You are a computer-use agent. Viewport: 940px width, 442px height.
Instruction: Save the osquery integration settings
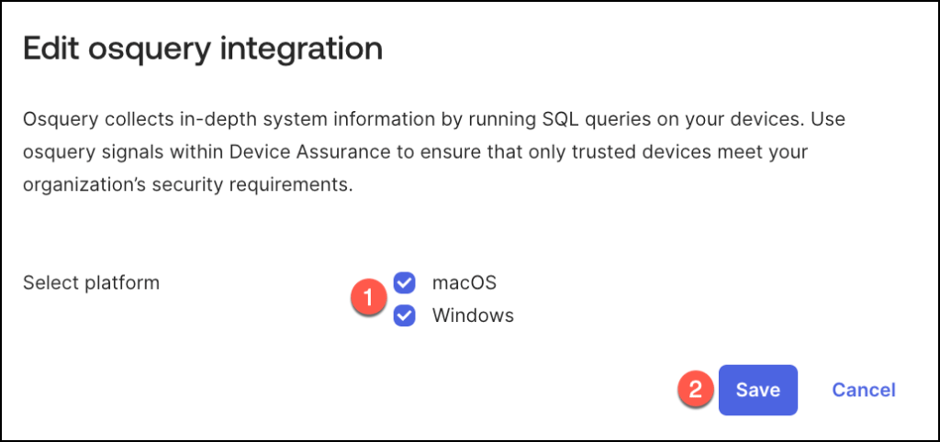[757, 391]
